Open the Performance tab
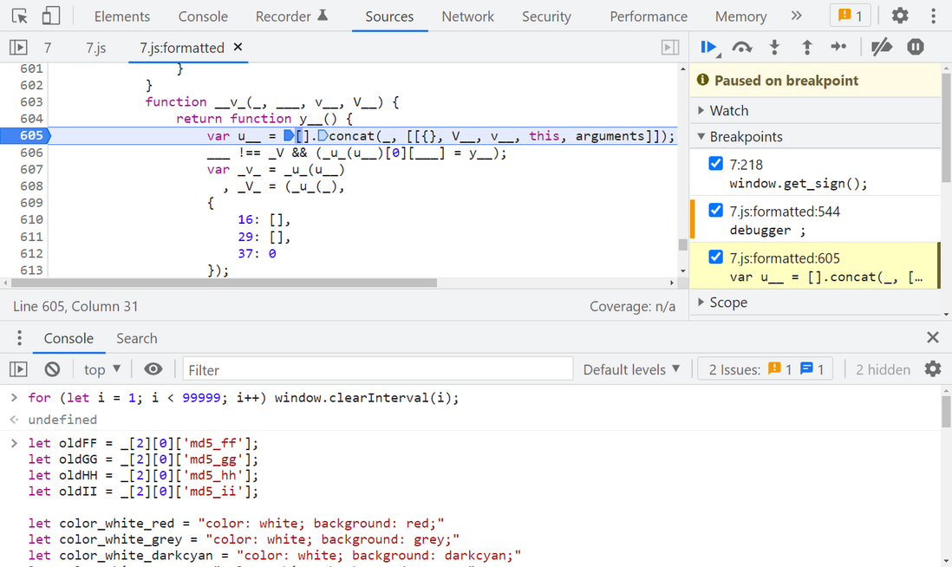Viewport: 952px width, 567px height. click(x=649, y=16)
